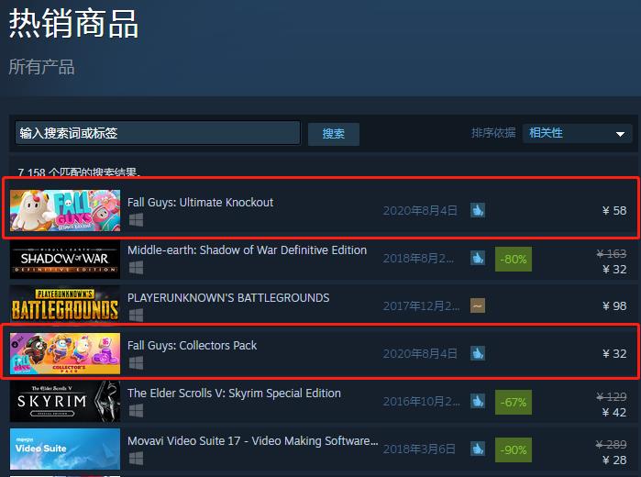Screen dimensions: 641x477
Task: Click the Fall Guys Collectors Pack thumbnail
Action: coord(65,353)
